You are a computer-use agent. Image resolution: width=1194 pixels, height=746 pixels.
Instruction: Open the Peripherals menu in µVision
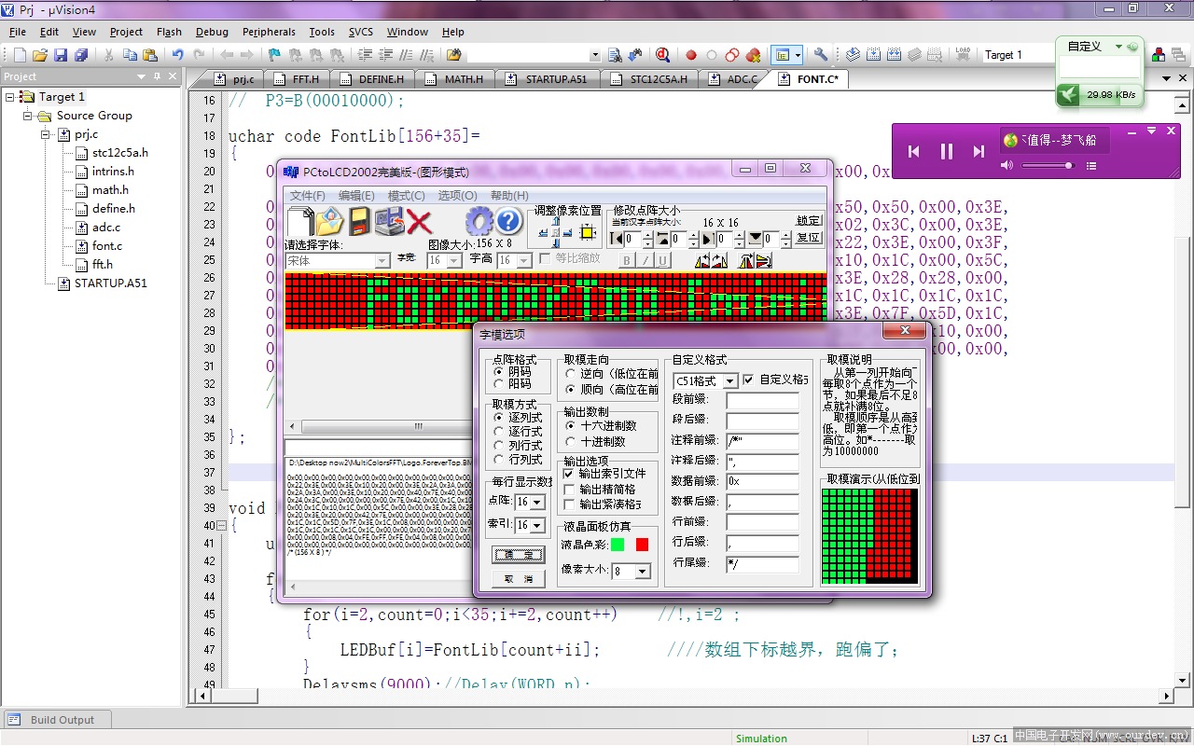pos(269,32)
